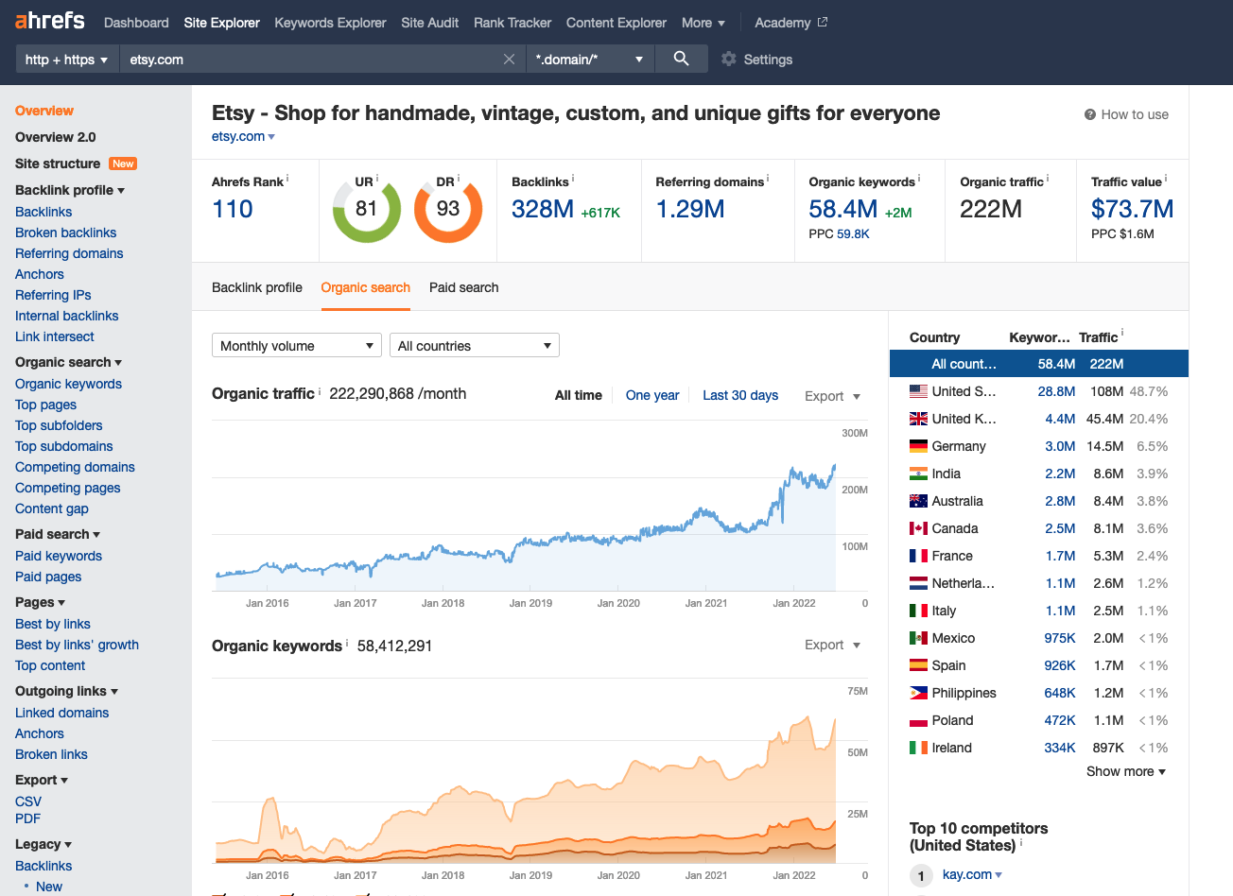The width and height of the screenshot is (1233, 896).
Task: Click the Ahrefs logo
Action: point(50,21)
